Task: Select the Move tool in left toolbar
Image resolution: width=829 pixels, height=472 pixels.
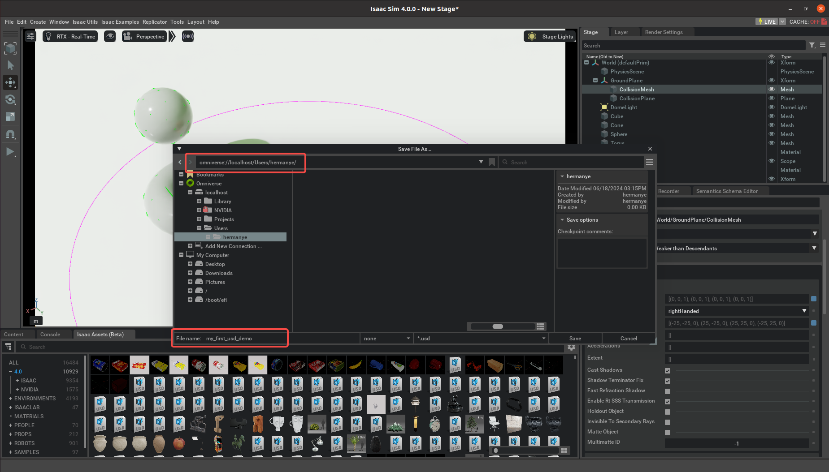Action: click(10, 82)
